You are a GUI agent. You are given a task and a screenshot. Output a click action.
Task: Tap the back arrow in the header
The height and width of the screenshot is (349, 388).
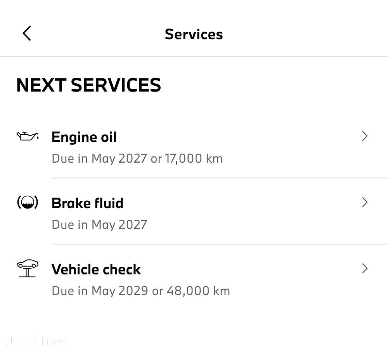pos(27,34)
